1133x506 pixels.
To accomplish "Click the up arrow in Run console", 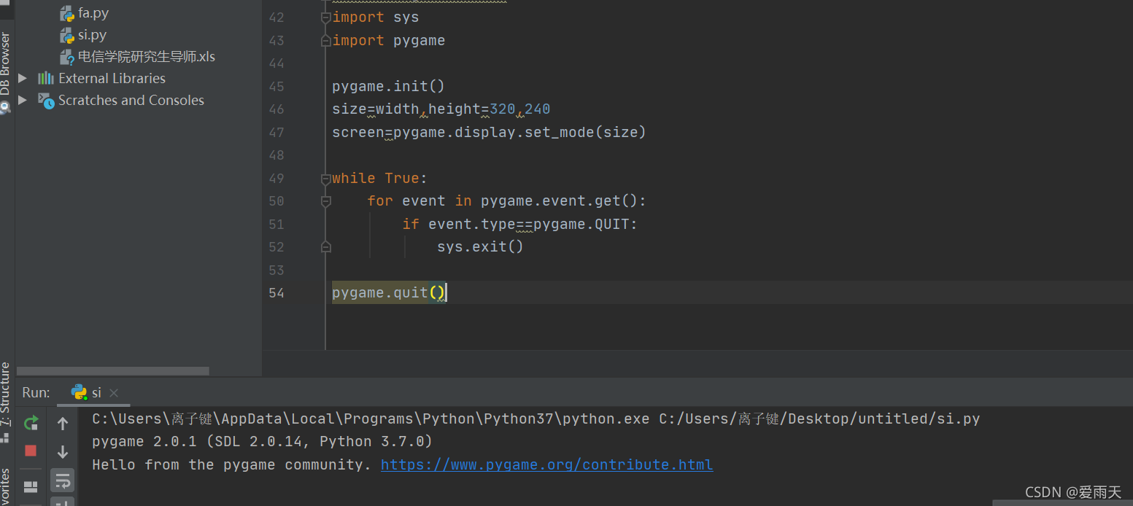I will [x=63, y=424].
